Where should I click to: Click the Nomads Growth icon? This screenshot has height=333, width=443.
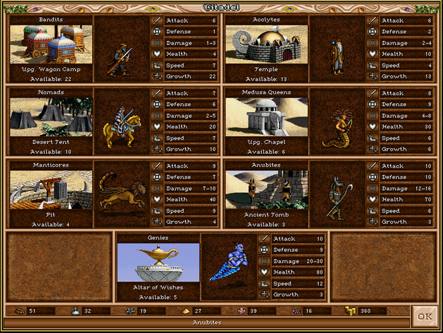tap(157, 149)
